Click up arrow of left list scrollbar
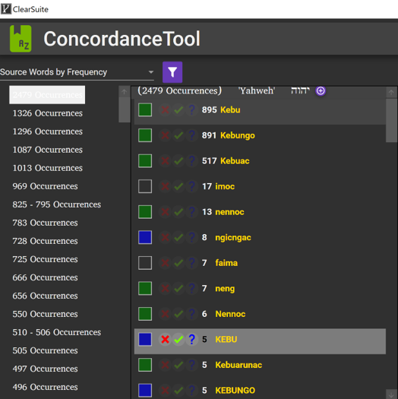 click(124, 92)
